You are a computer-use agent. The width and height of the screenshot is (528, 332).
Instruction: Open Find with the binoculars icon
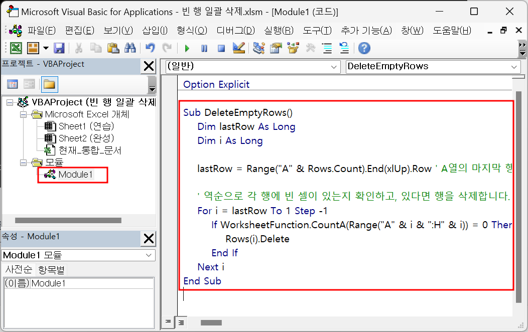(130, 48)
